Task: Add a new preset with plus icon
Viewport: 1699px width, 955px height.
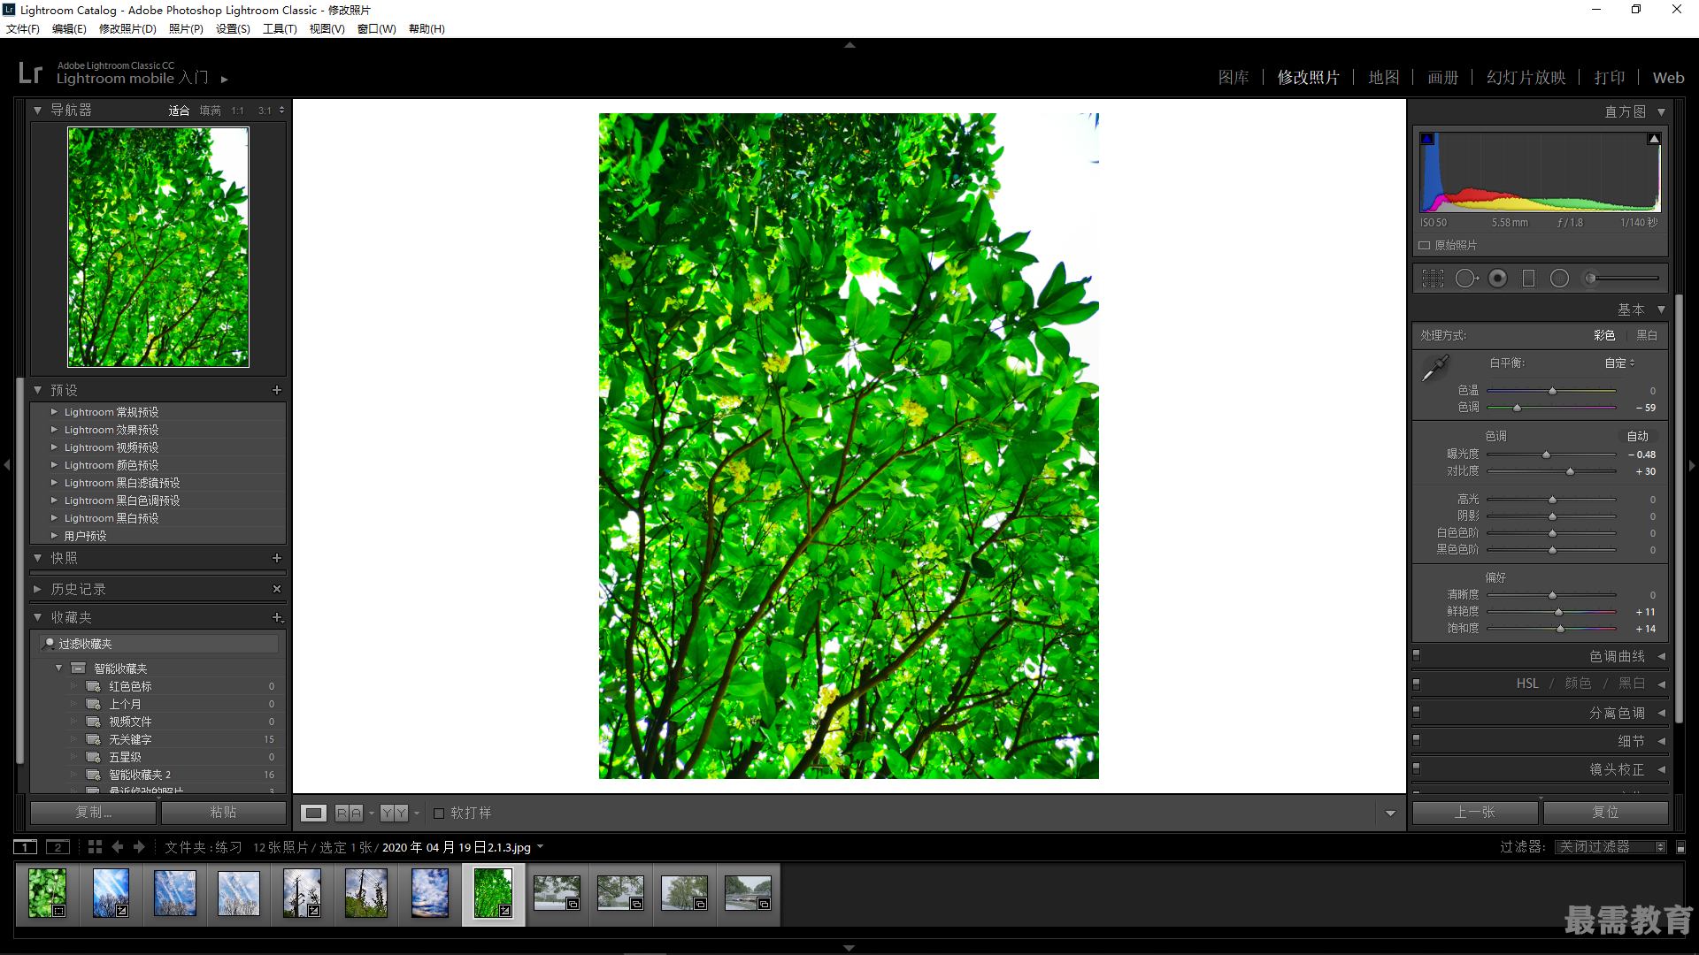Action: pos(277,390)
